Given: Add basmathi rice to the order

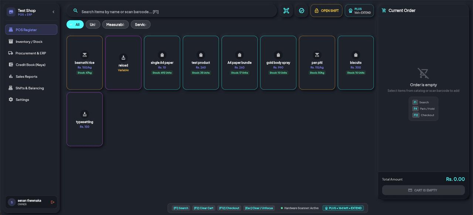Looking at the screenshot, I should click(x=85, y=63).
